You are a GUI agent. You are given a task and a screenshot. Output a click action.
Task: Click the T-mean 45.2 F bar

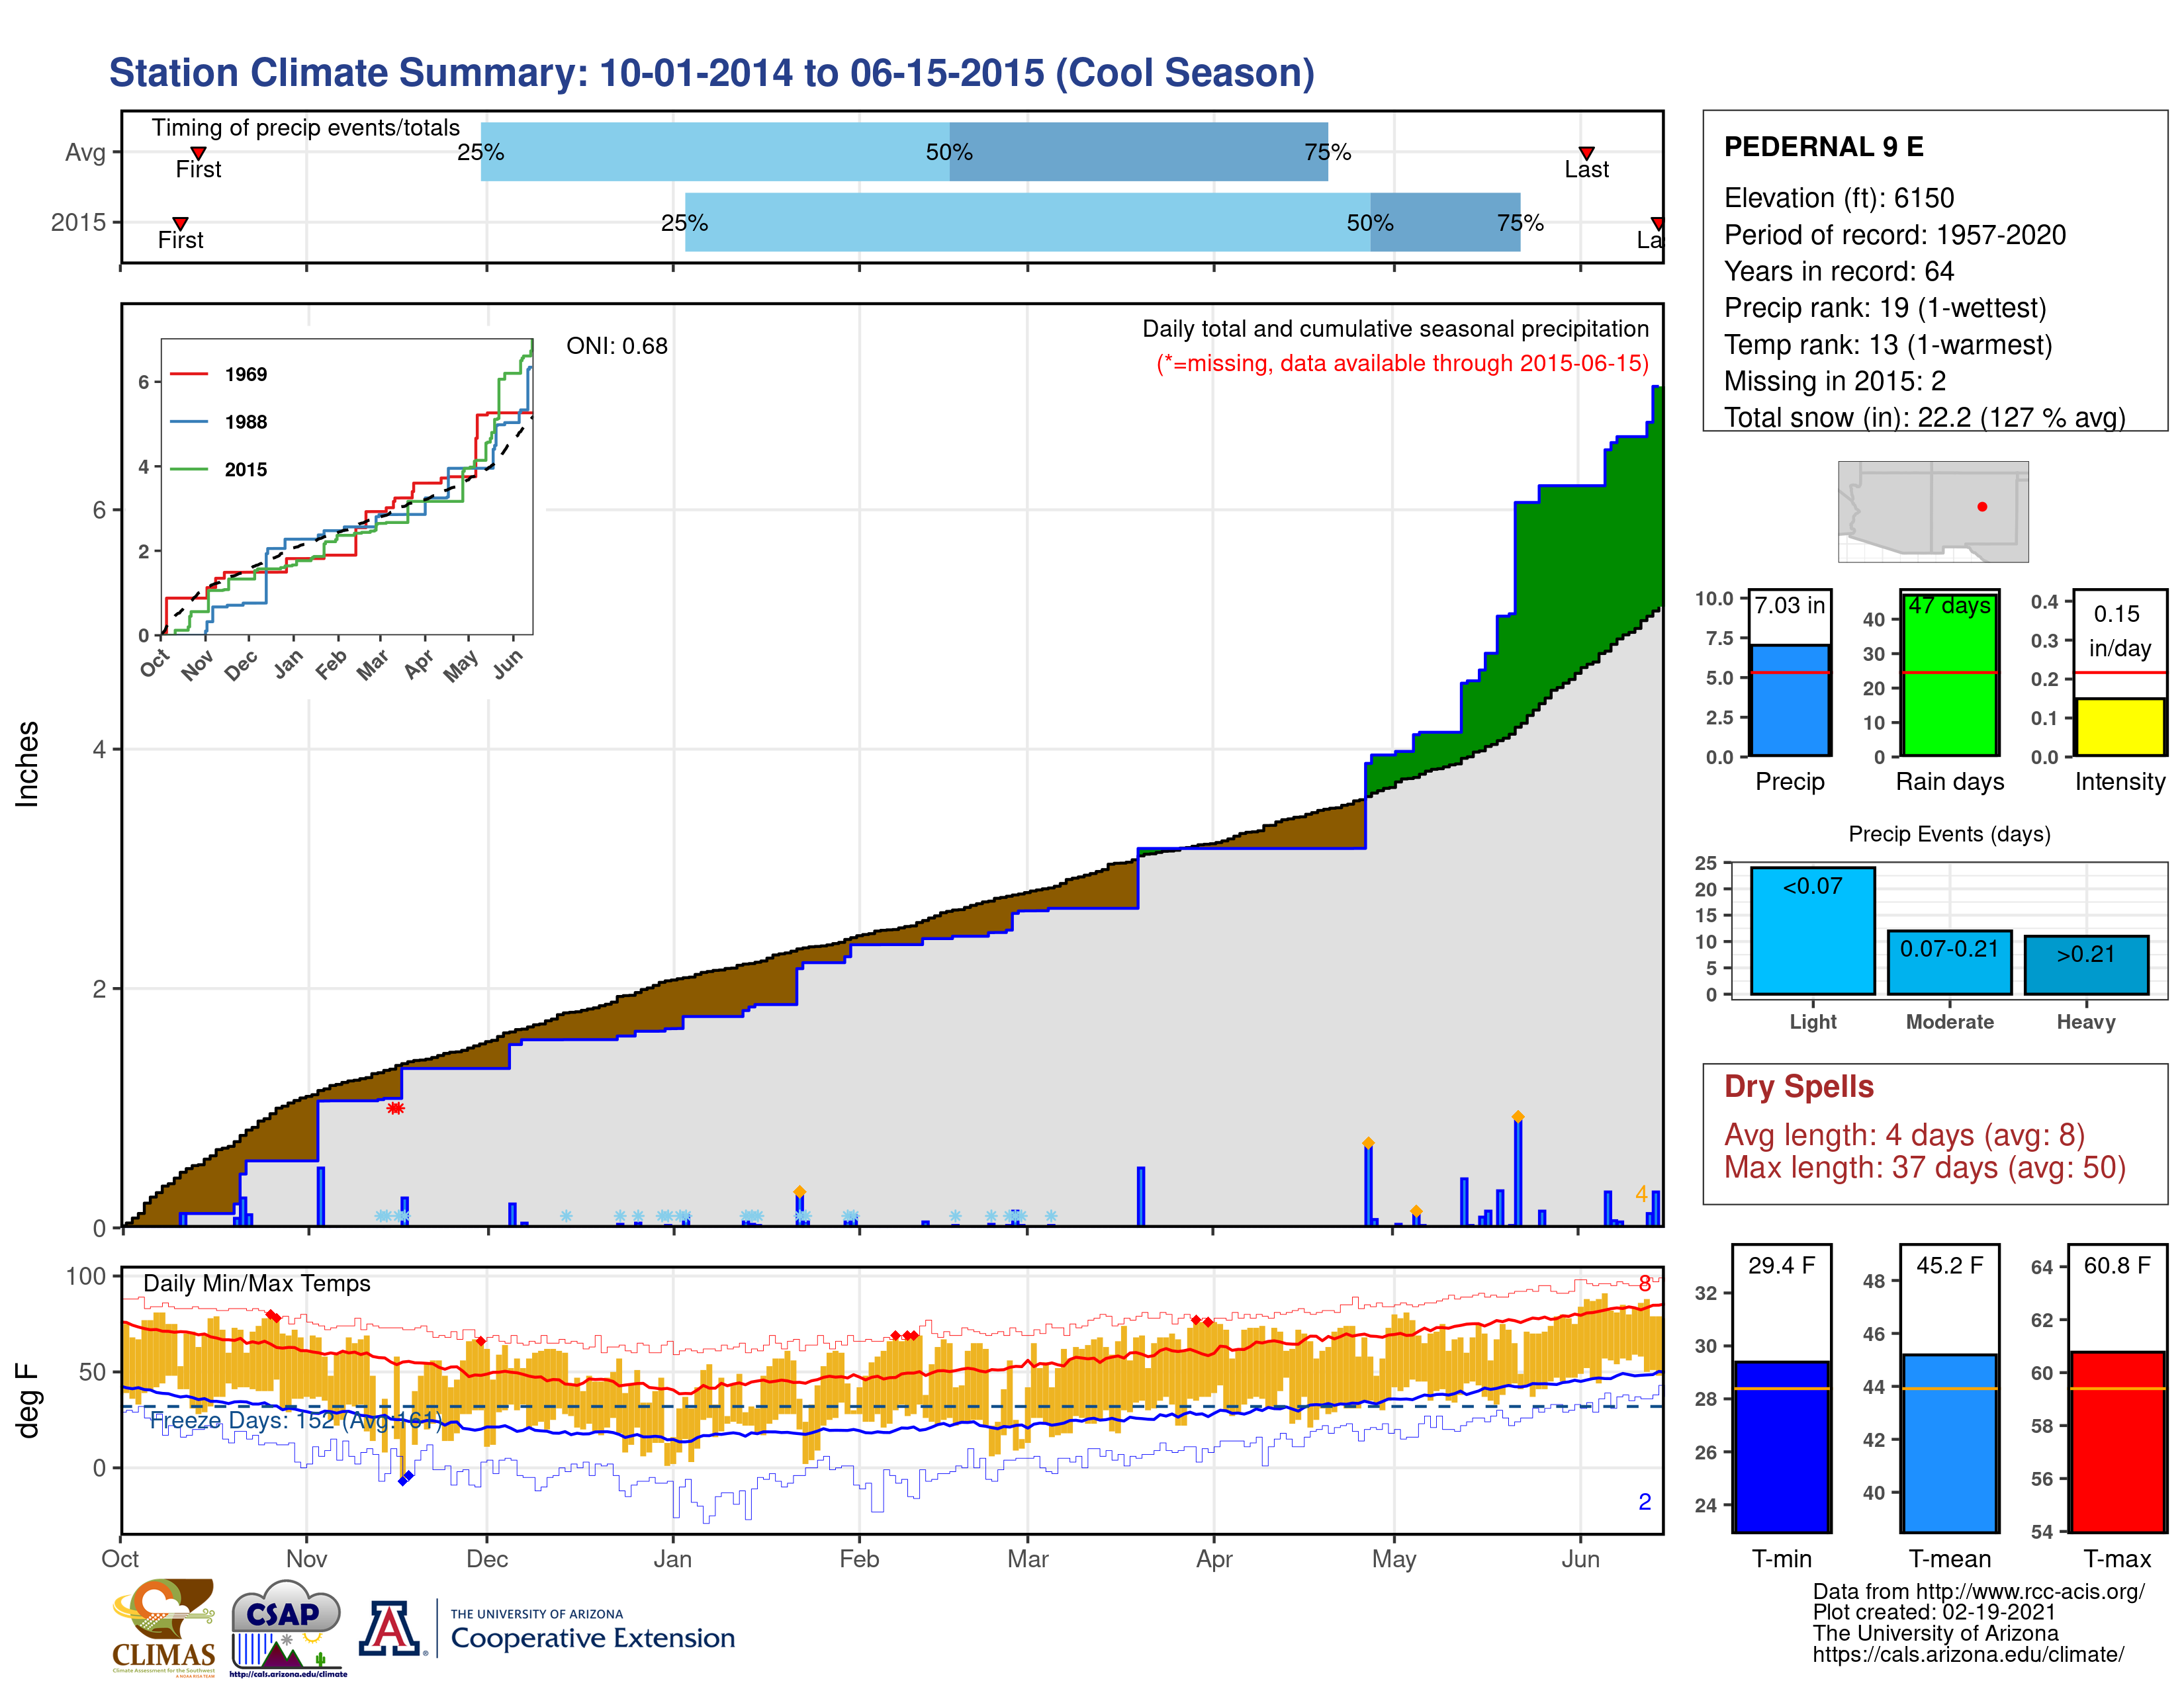[1950, 1443]
